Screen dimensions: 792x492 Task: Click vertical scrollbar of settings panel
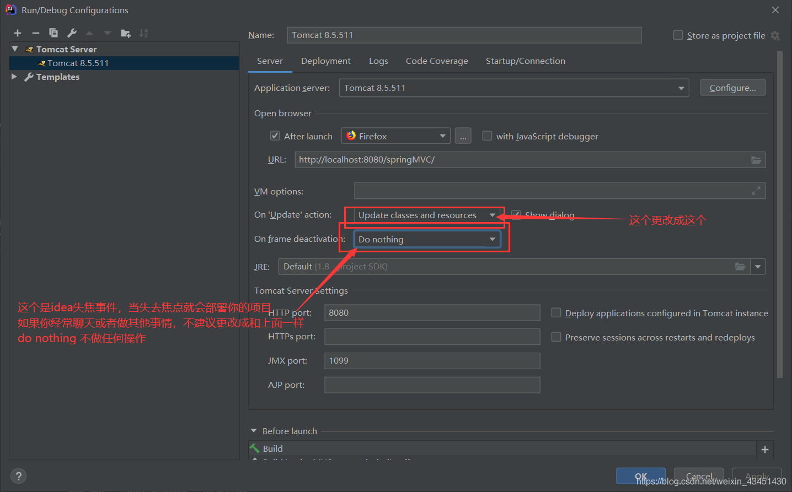coord(780,215)
